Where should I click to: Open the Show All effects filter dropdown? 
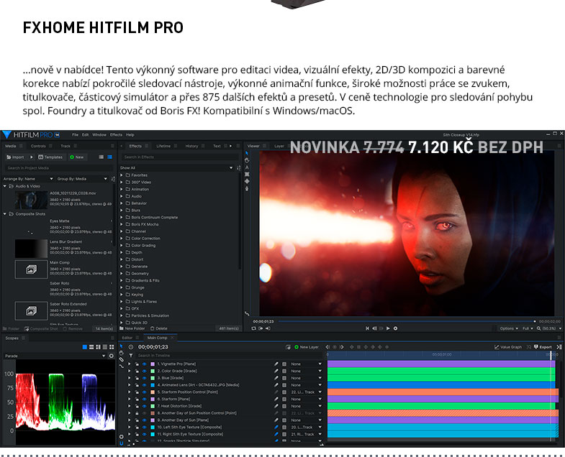point(176,167)
